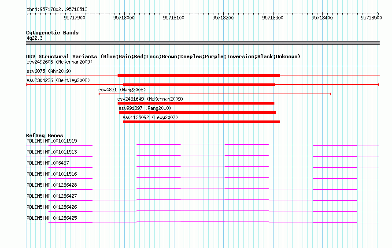
Task: Click the red bar of esv1135092
Action: pos(201,122)
